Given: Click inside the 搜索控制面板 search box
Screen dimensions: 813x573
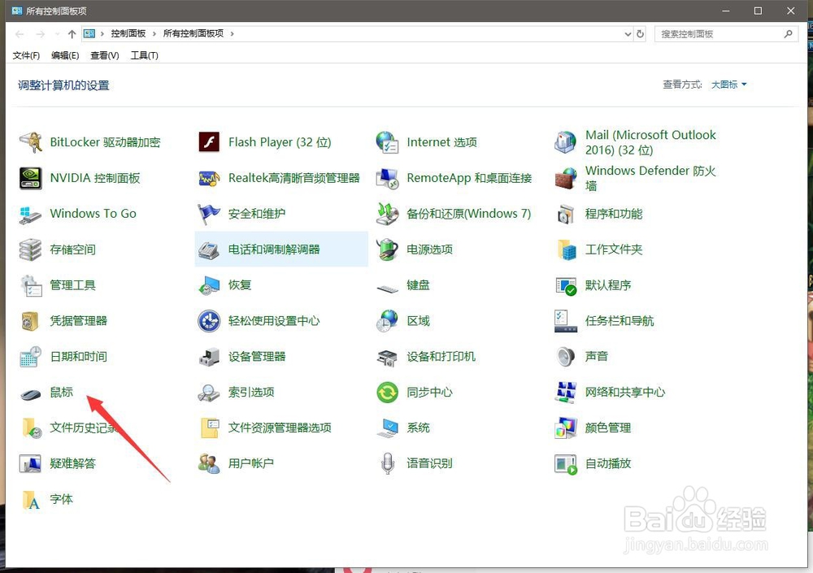Looking at the screenshot, I should point(715,34).
